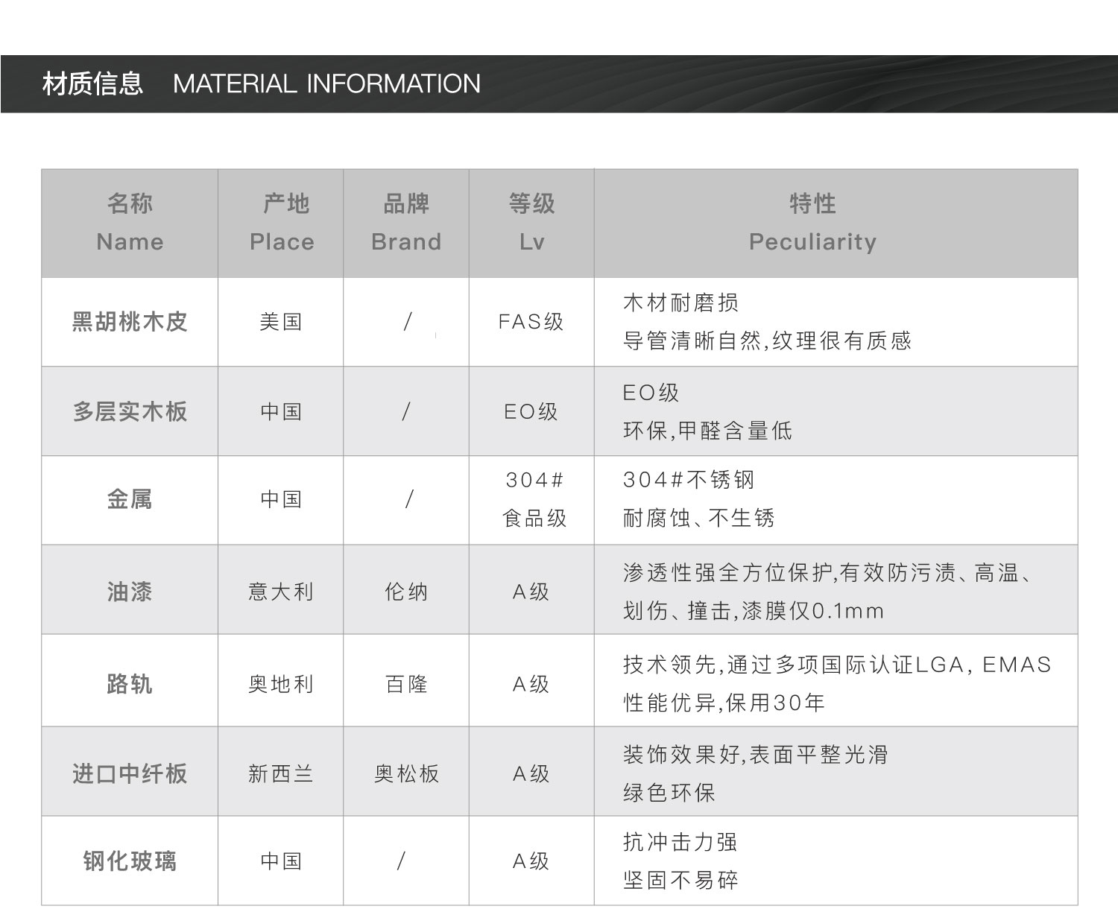Click the 钢化玻璃 name cell

(x=130, y=861)
